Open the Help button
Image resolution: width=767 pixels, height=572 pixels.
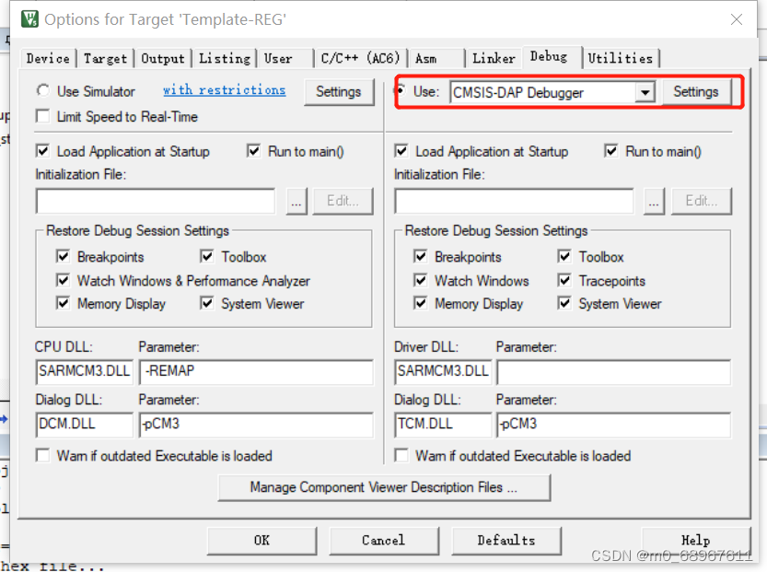[695, 541]
